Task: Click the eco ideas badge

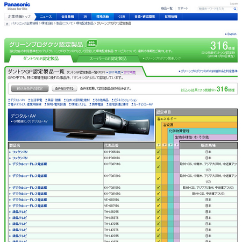Action: tap(91, 44)
